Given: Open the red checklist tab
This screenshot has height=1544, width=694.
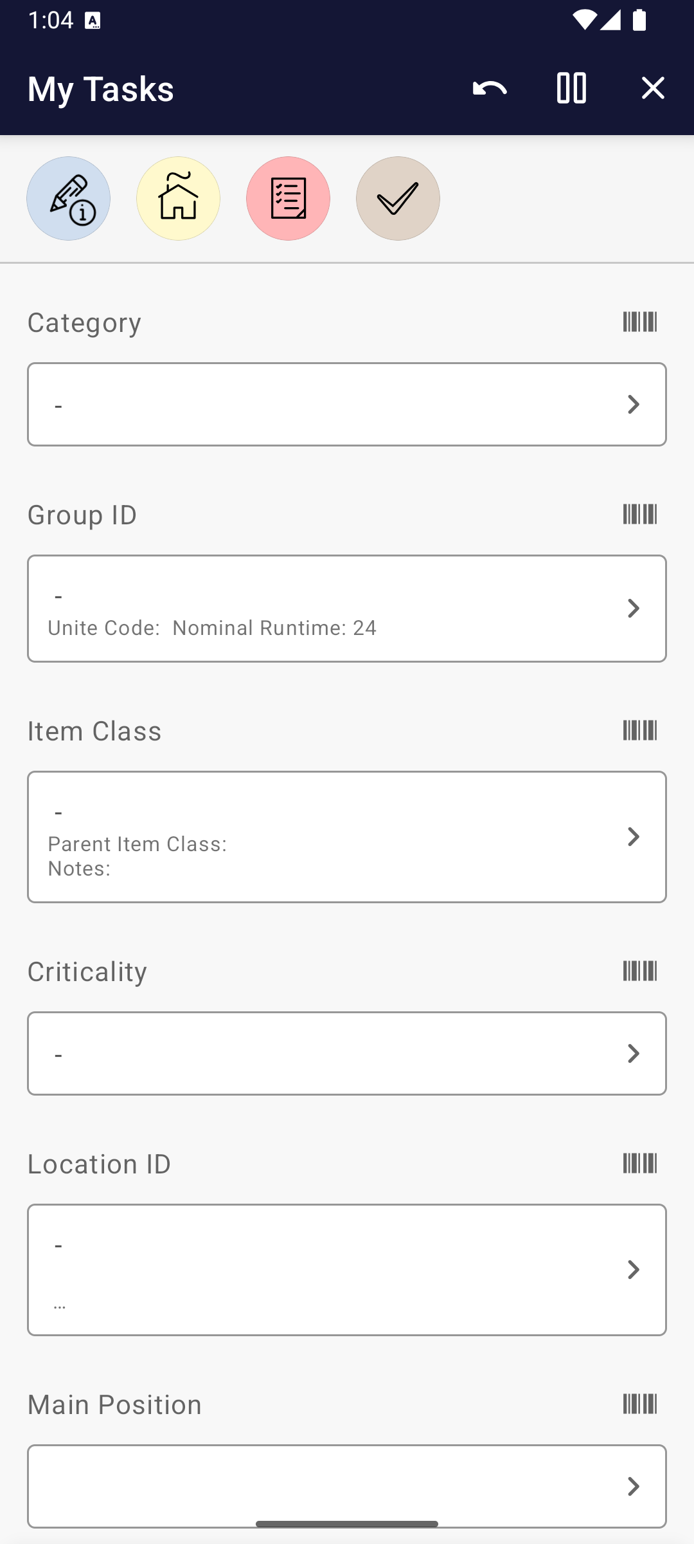Looking at the screenshot, I should (x=289, y=199).
